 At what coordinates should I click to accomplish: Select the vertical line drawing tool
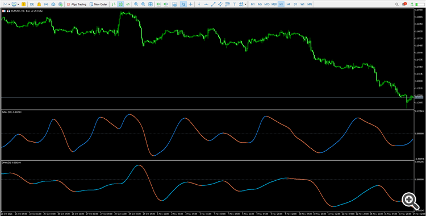(x=199, y=5)
